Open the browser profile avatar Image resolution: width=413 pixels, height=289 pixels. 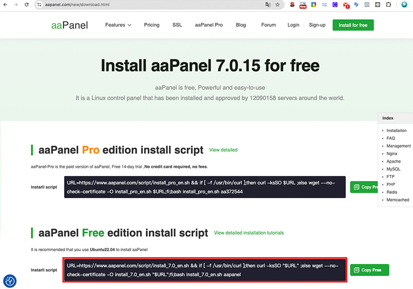pos(404,4)
